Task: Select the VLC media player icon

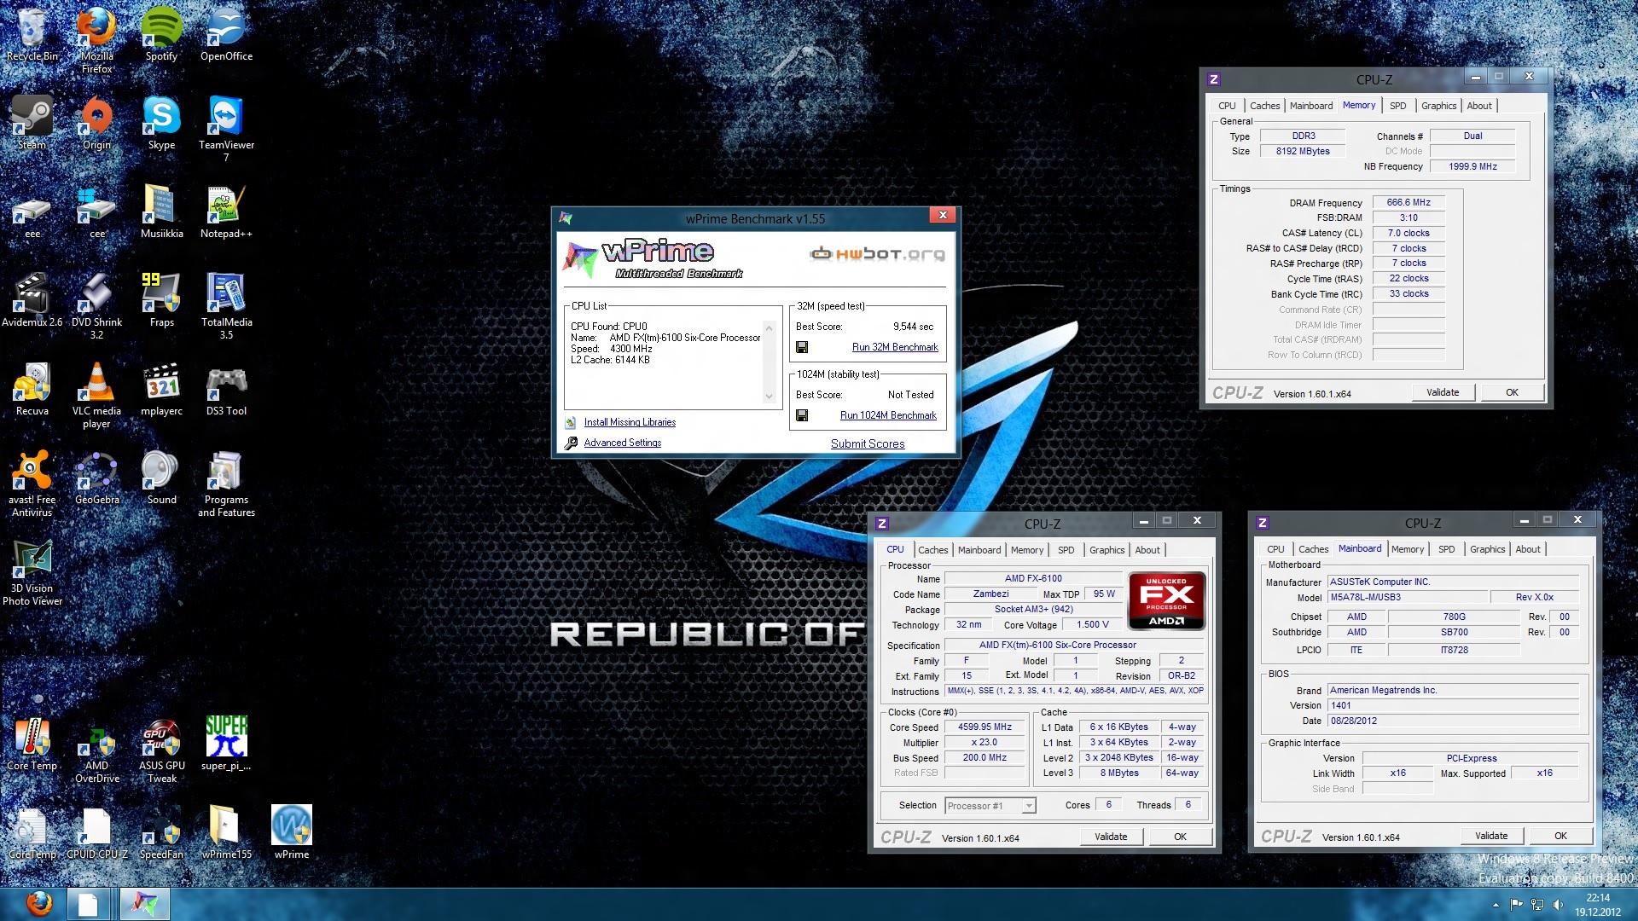Action: click(96, 395)
